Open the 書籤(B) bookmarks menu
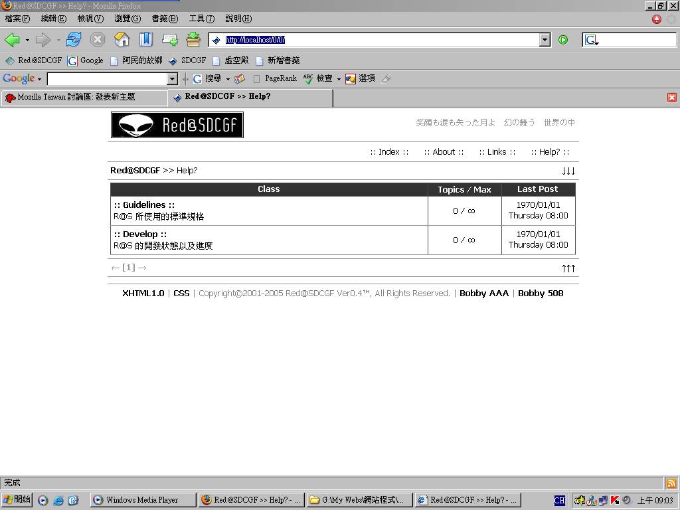This screenshot has width=680, height=510. pyautogui.click(x=164, y=19)
